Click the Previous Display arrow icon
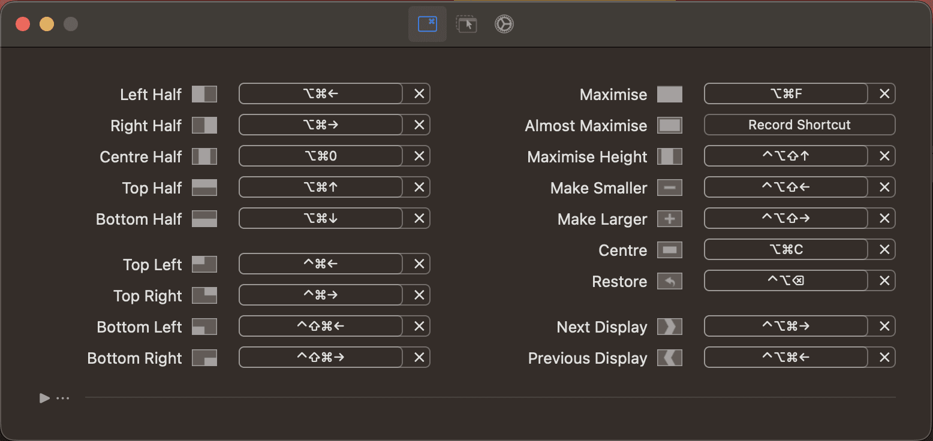This screenshot has width=933, height=441. [670, 358]
